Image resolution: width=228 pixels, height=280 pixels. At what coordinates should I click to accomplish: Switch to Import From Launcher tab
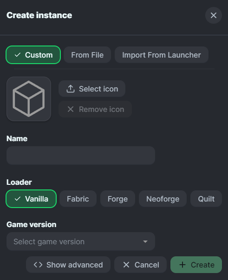(x=162, y=55)
